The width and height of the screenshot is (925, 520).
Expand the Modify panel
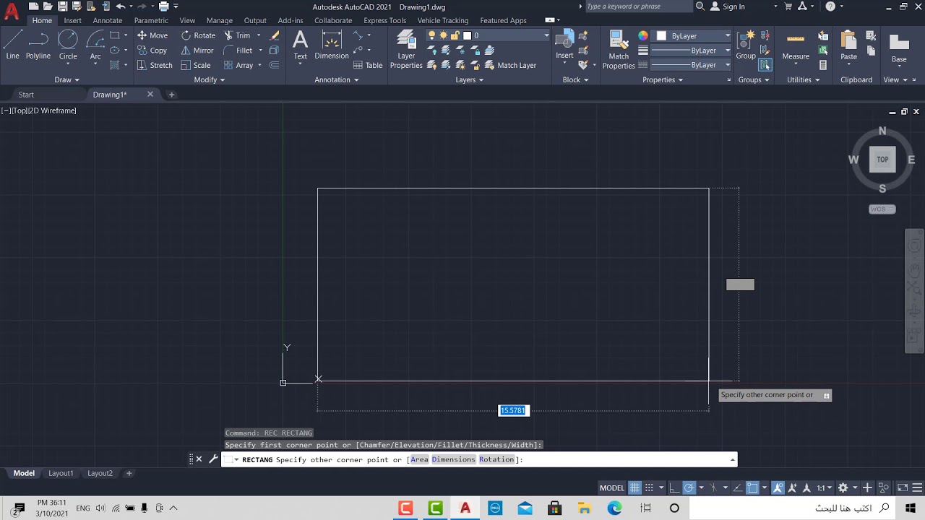[x=209, y=79]
